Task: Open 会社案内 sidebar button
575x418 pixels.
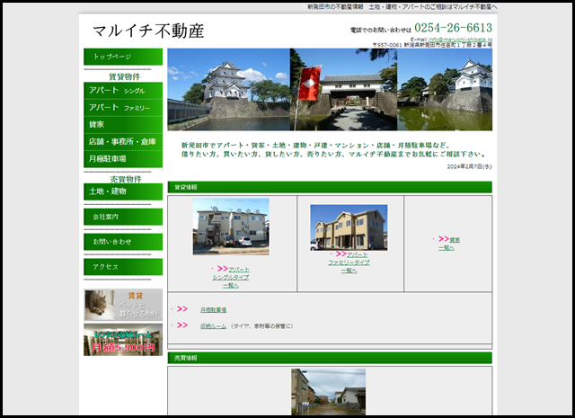Action: (x=123, y=217)
